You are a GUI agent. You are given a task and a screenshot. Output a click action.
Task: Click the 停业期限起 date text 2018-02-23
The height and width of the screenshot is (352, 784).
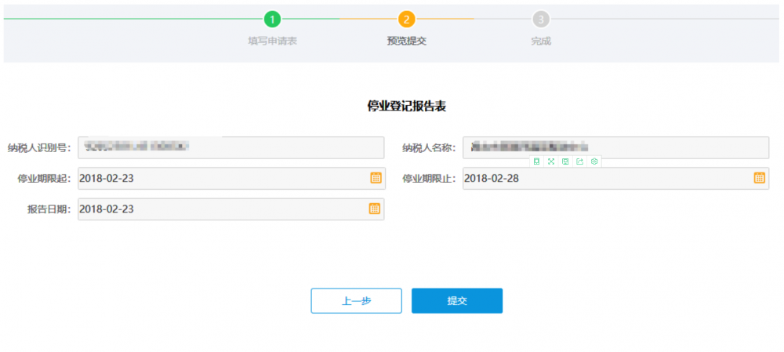107,178
